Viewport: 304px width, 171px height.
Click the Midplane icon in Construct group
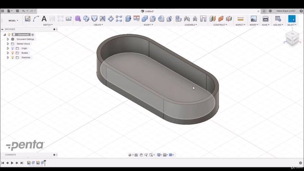[229, 19]
